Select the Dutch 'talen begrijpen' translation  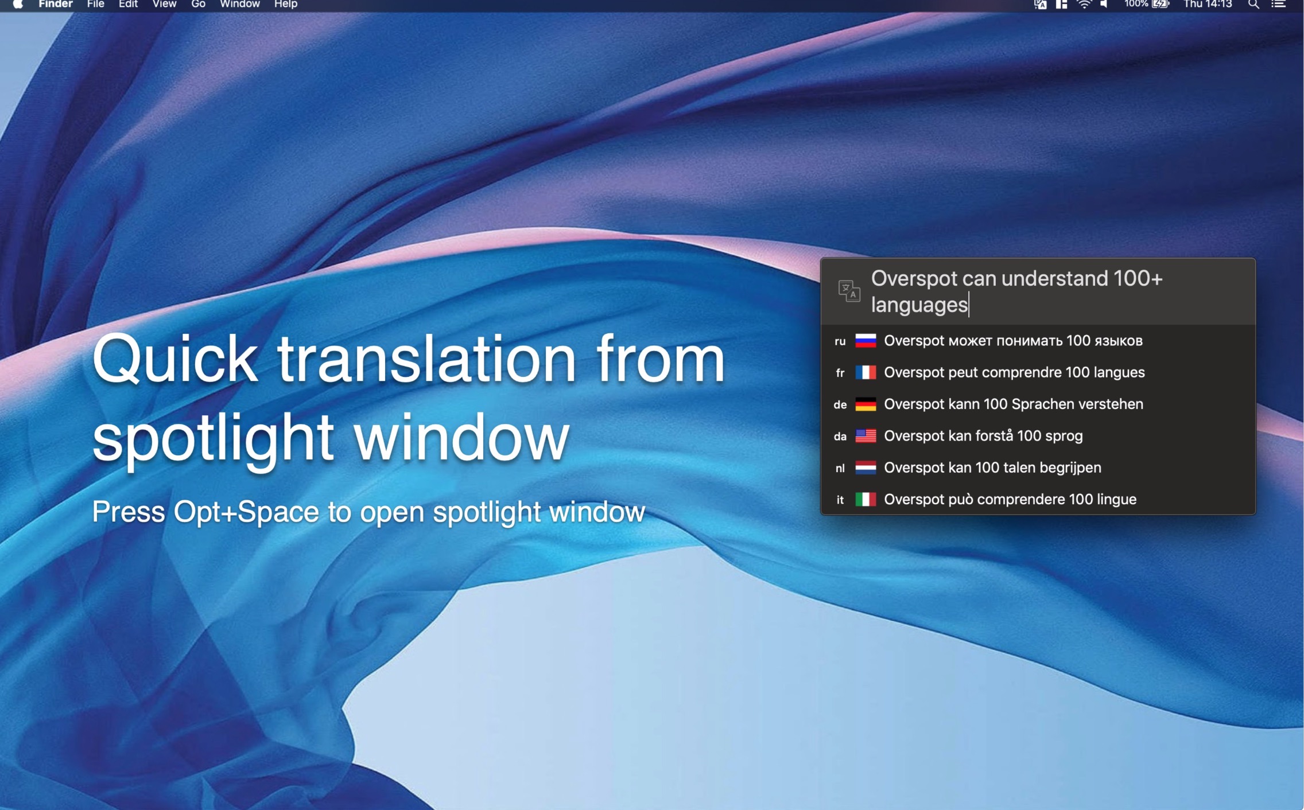pos(992,468)
